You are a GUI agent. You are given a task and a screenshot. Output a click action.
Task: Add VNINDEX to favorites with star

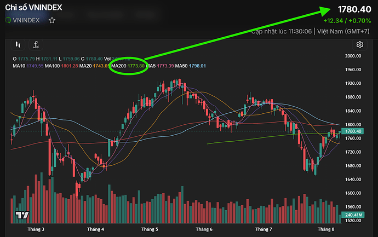click(x=52, y=20)
